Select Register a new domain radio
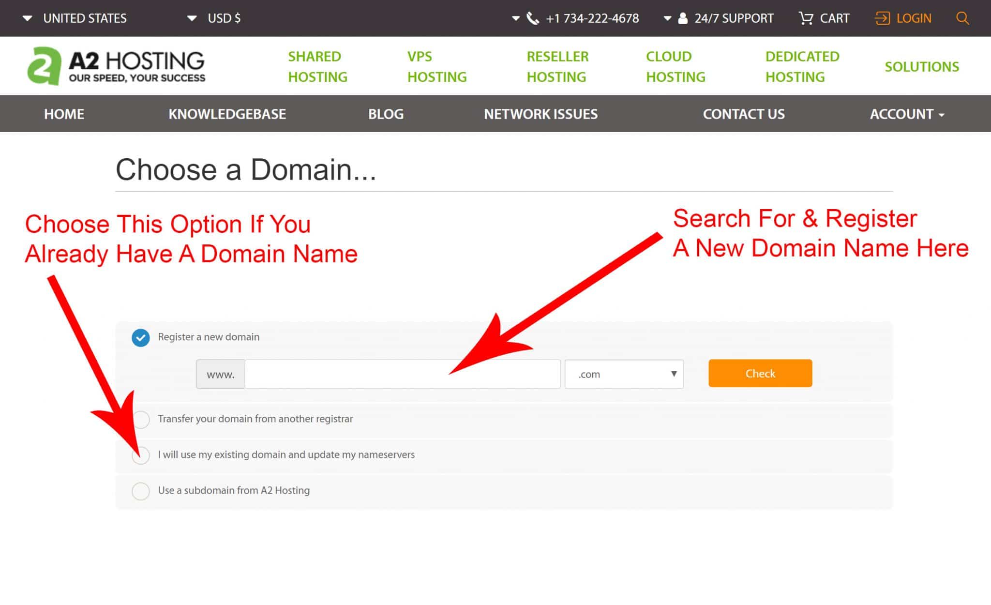The image size is (991, 605). click(x=140, y=338)
